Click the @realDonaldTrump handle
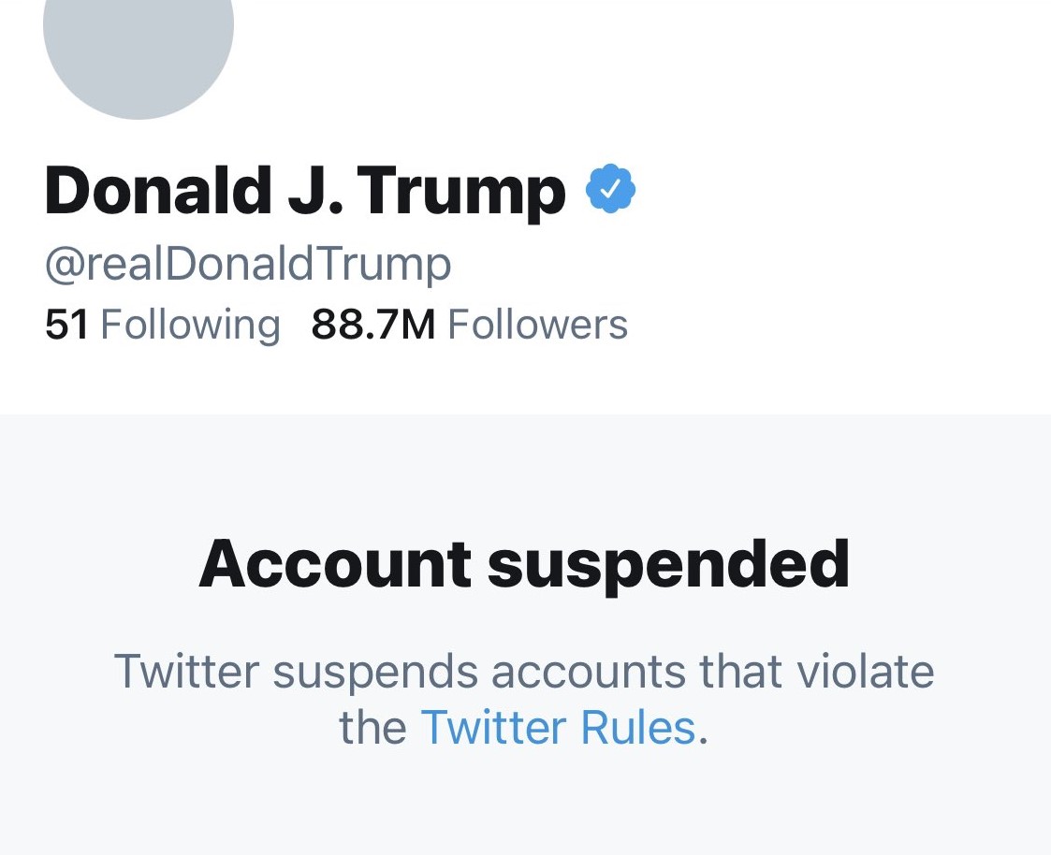The width and height of the screenshot is (1051, 855). tap(248, 266)
